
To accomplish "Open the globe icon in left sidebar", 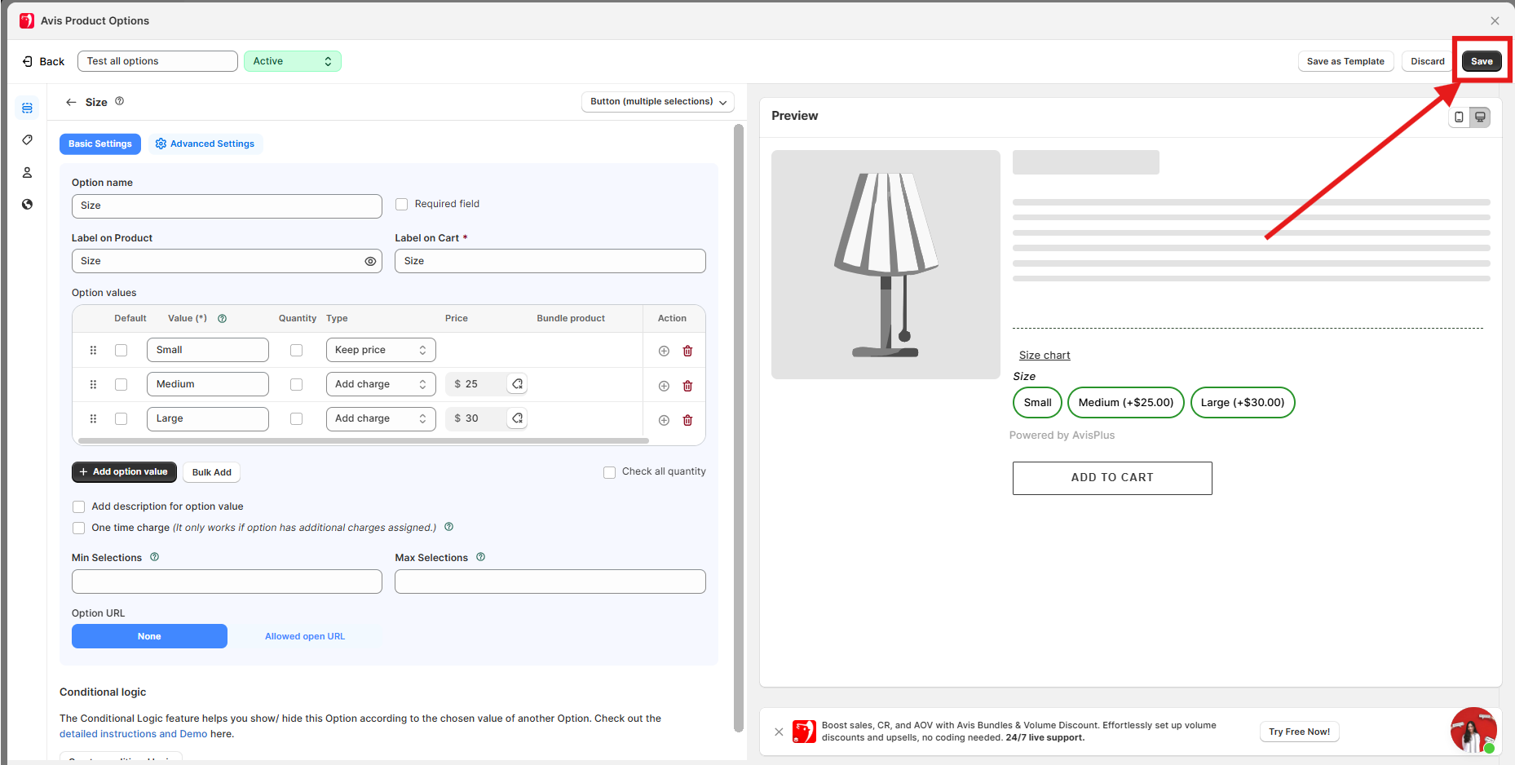I will [27, 205].
